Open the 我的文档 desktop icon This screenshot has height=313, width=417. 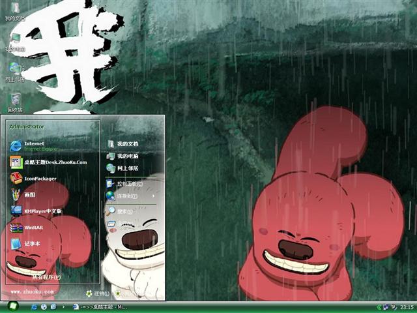tap(15, 11)
